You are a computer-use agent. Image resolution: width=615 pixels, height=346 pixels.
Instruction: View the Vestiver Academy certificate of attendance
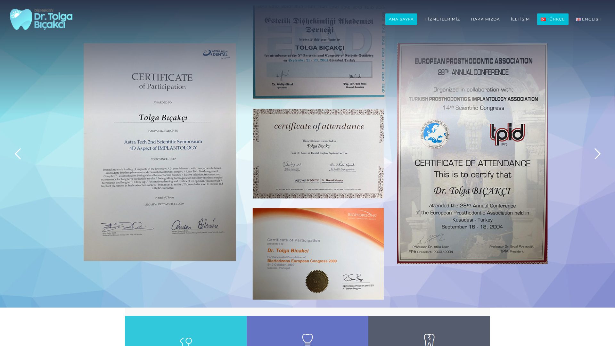pyautogui.click(x=318, y=153)
